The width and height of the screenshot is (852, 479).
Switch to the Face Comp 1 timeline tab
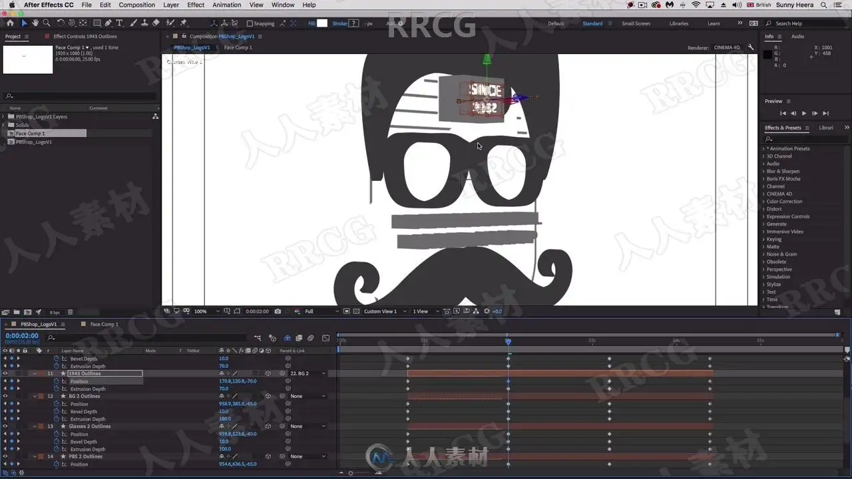pyautogui.click(x=104, y=324)
